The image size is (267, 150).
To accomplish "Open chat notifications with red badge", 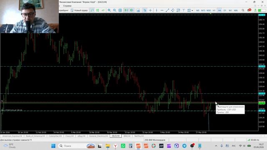I will tap(249, 10).
